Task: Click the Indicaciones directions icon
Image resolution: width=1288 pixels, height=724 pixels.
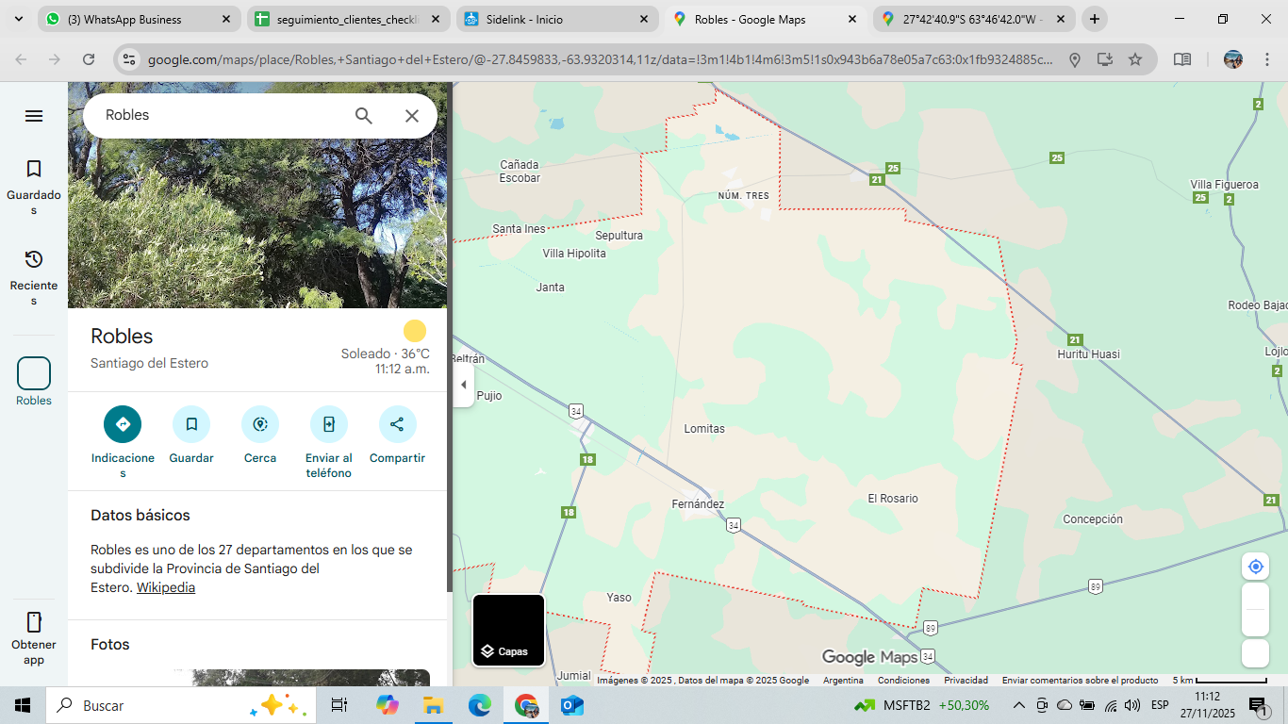Action: [123, 424]
